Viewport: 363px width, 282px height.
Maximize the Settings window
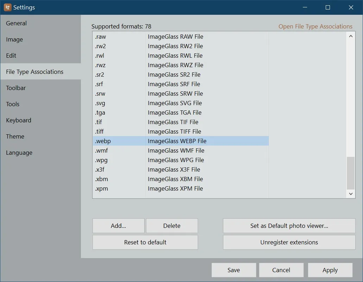[328, 7]
